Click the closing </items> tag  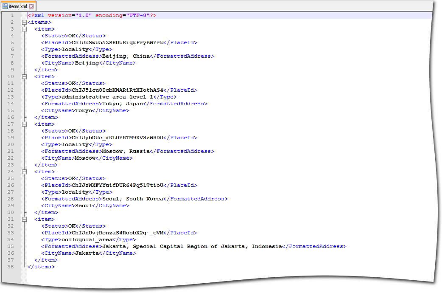tap(41, 267)
